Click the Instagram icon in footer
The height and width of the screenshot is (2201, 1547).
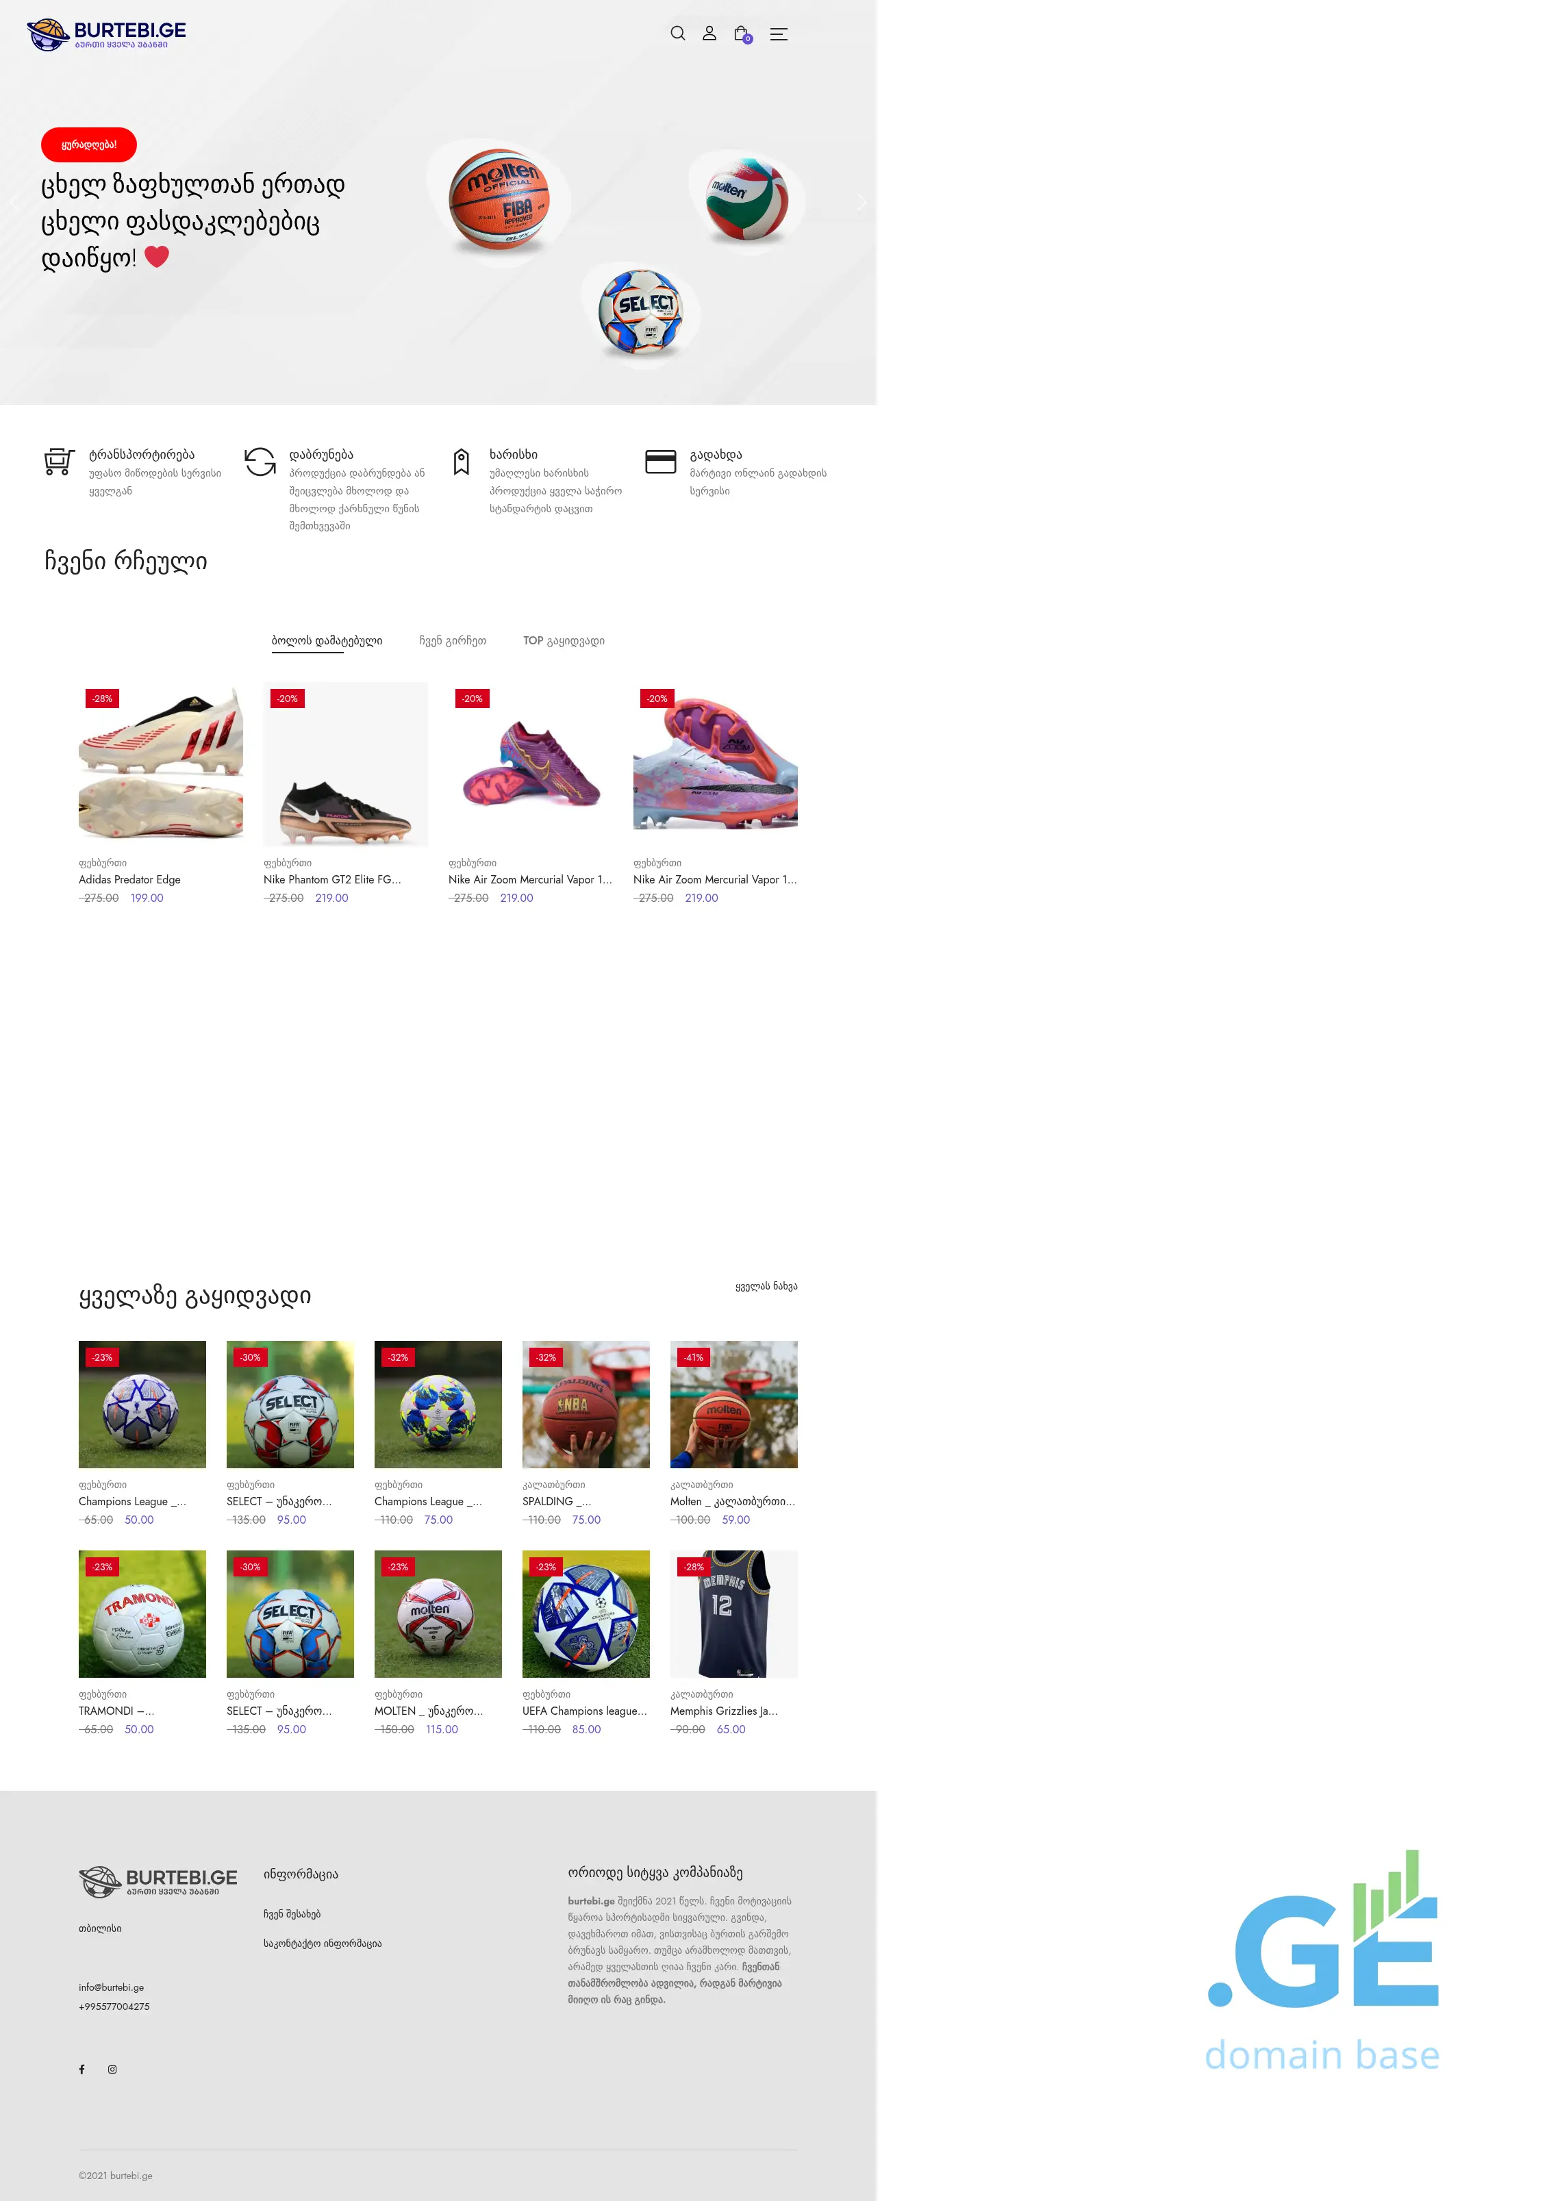pos(112,2069)
